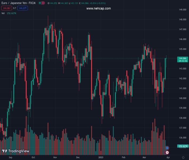189x160 pixels.
Task: Click the 0.7 spread value
Action: click(15, 8)
